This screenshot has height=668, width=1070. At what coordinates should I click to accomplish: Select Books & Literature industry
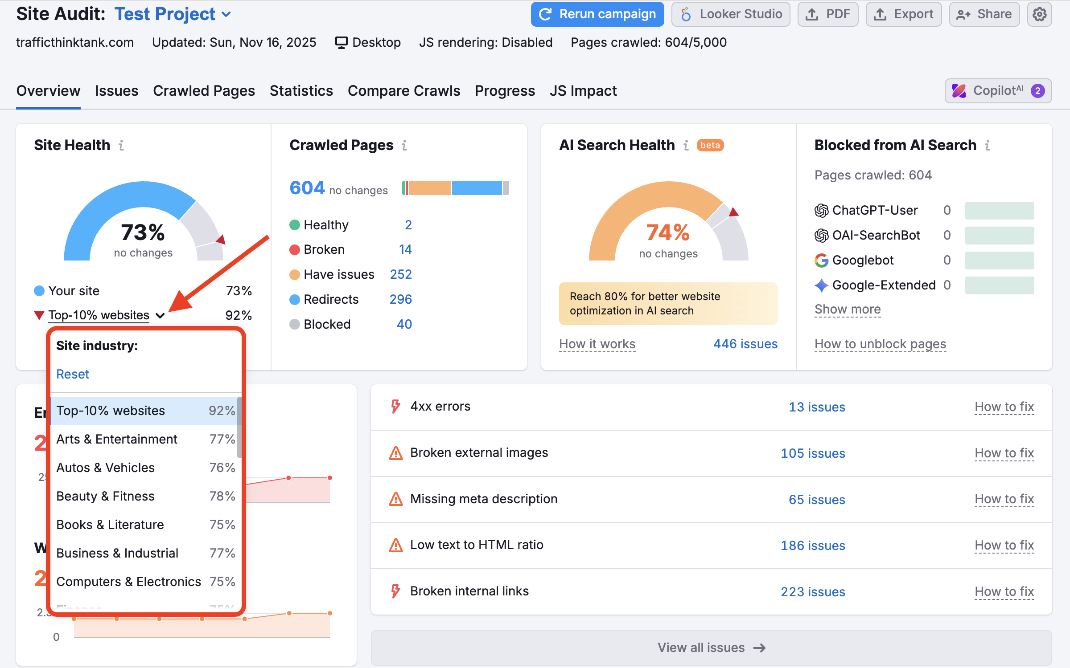point(109,524)
